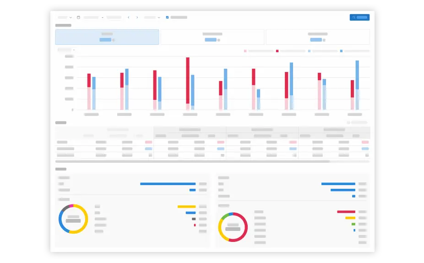Switch to the third summary card tab
This screenshot has height=263, width=424.
coord(318,37)
